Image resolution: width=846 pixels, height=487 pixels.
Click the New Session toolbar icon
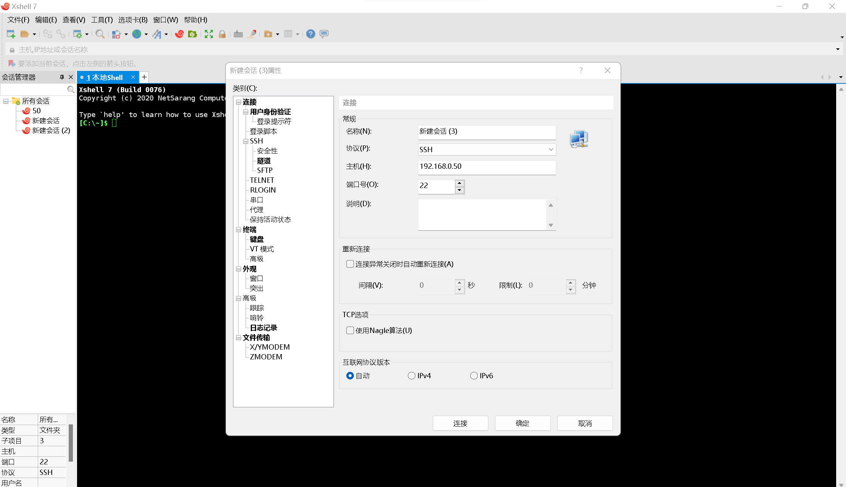pyautogui.click(x=11, y=34)
